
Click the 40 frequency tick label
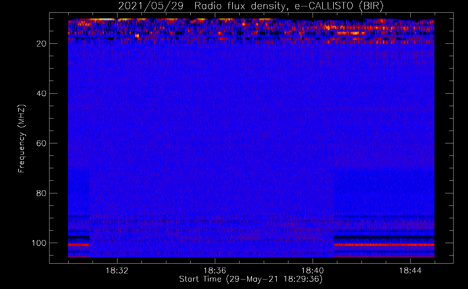coord(41,94)
